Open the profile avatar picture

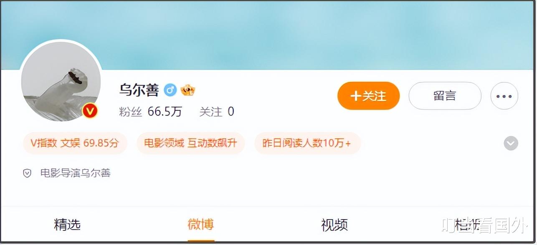coord(61,81)
